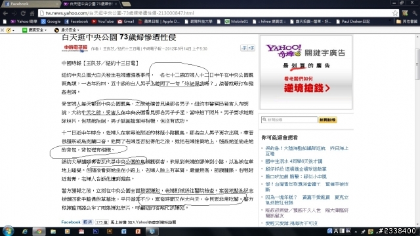Open the Windows Start menu
The height and width of the screenshot is (236, 420).
7,231
